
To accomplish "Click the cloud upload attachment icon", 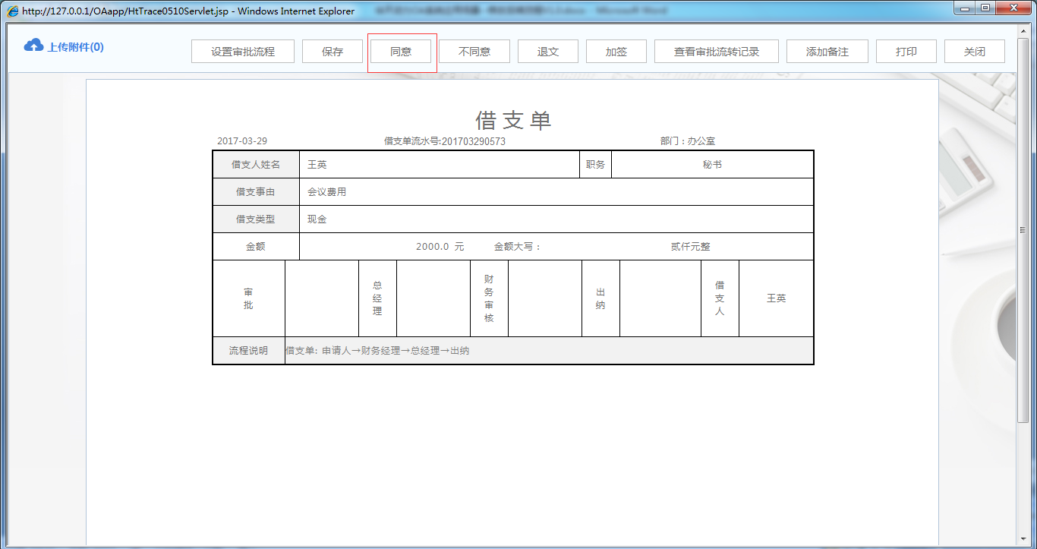I will (33, 46).
